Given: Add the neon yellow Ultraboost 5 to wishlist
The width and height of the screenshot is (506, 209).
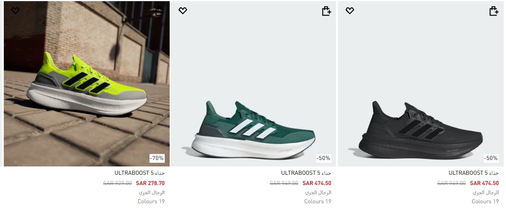Looking at the screenshot, I should click(x=15, y=11).
